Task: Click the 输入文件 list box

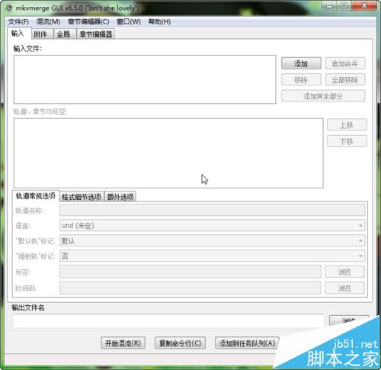Action: 145,79
